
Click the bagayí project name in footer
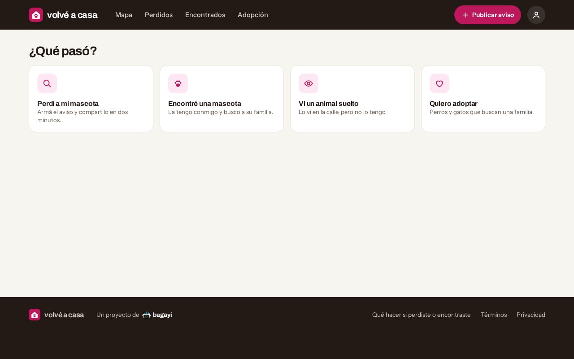[x=162, y=315]
